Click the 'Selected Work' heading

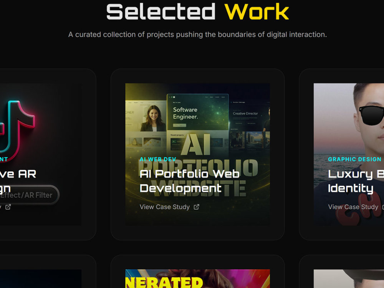point(198,12)
